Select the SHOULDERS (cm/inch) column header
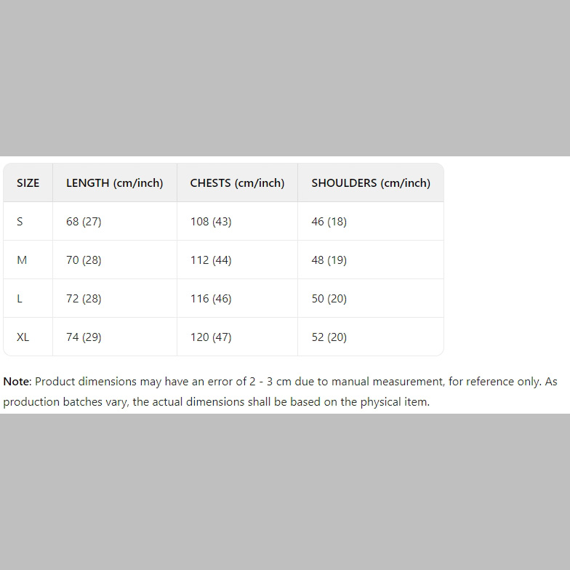Image resolution: width=570 pixels, height=570 pixels. tap(371, 183)
